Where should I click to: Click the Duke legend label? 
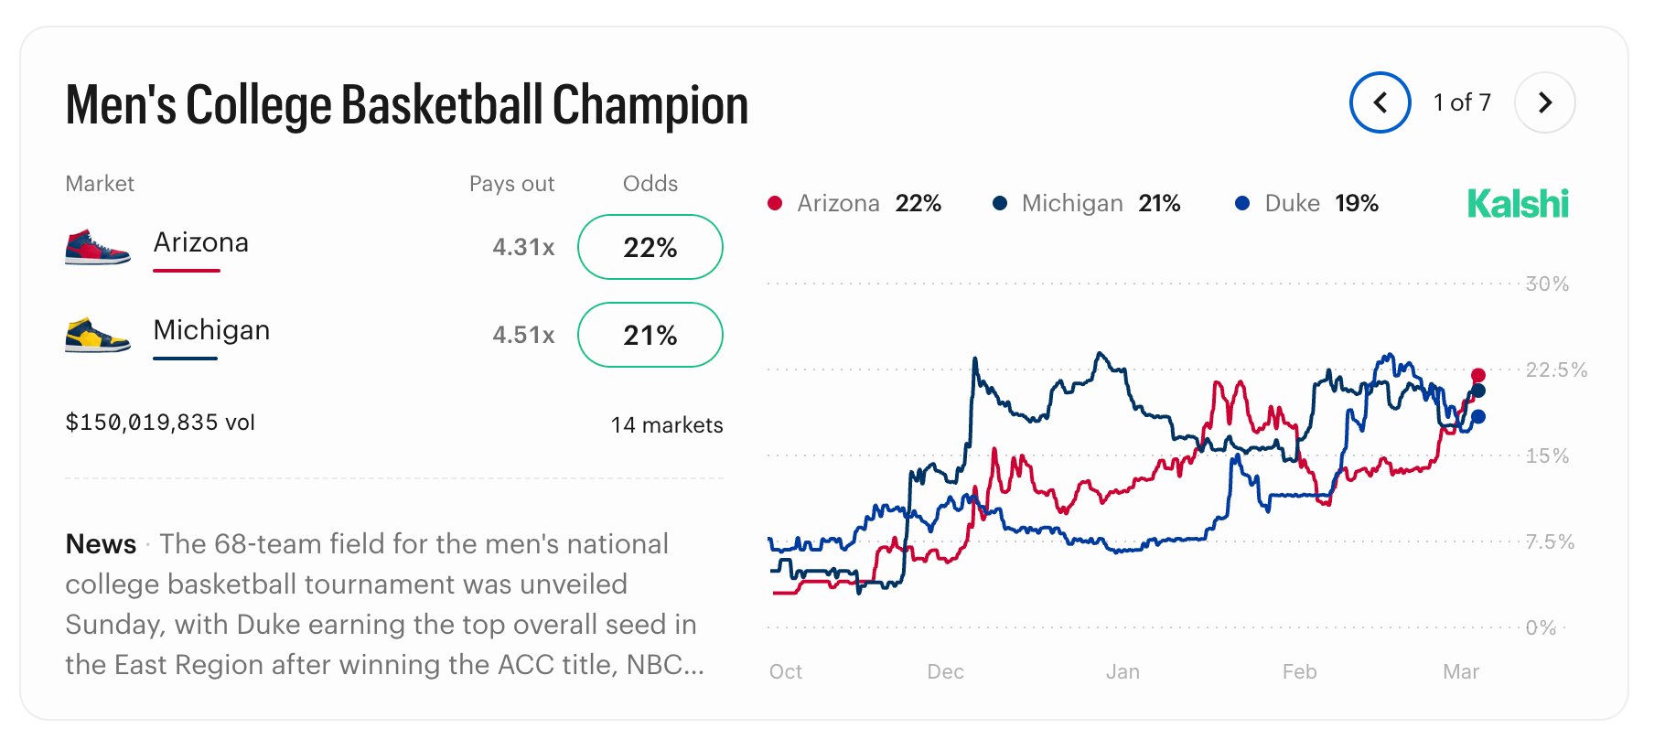1292,203
